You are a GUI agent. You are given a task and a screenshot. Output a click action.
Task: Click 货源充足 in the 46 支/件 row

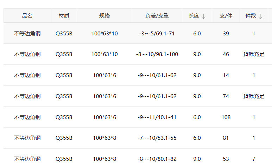pos(254,54)
